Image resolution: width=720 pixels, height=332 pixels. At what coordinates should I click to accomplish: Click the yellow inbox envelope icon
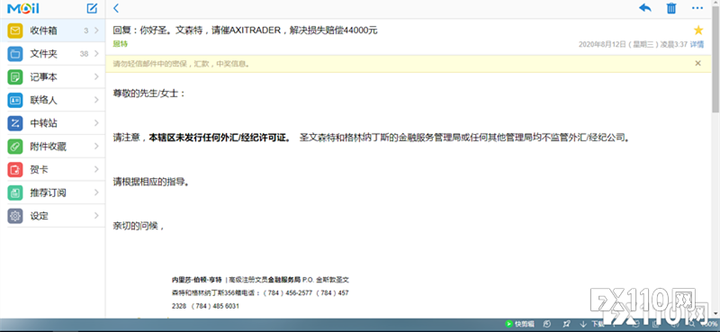15,31
